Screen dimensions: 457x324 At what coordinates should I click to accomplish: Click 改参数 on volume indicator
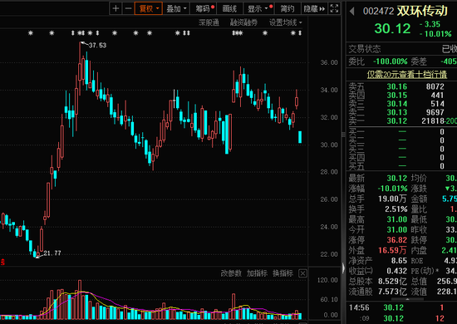coord(231,273)
